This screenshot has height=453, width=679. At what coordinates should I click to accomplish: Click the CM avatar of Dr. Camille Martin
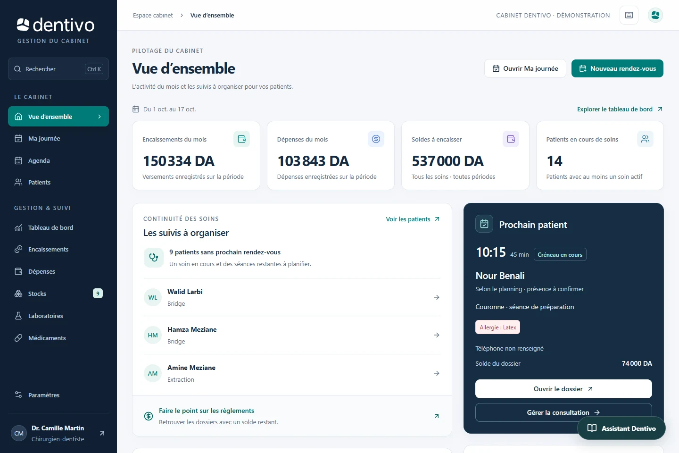coord(19,433)
